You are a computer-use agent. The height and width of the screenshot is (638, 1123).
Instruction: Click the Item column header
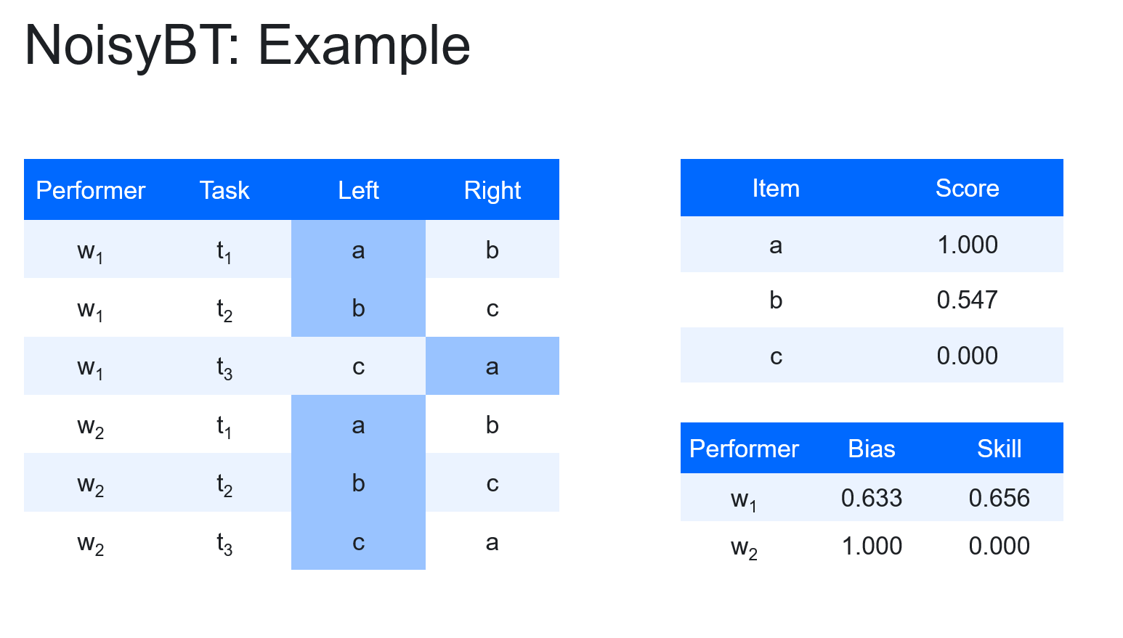tap(776, 188)
